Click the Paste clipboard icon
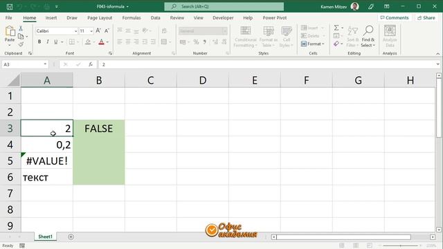 [10, 31]
